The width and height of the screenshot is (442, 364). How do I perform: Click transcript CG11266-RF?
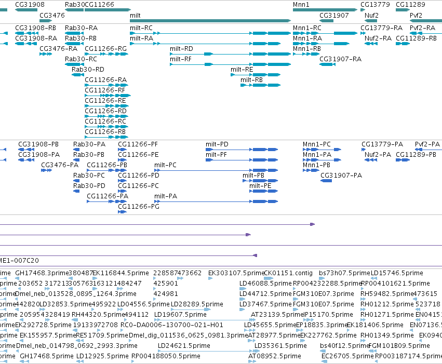tap(108, 96)
